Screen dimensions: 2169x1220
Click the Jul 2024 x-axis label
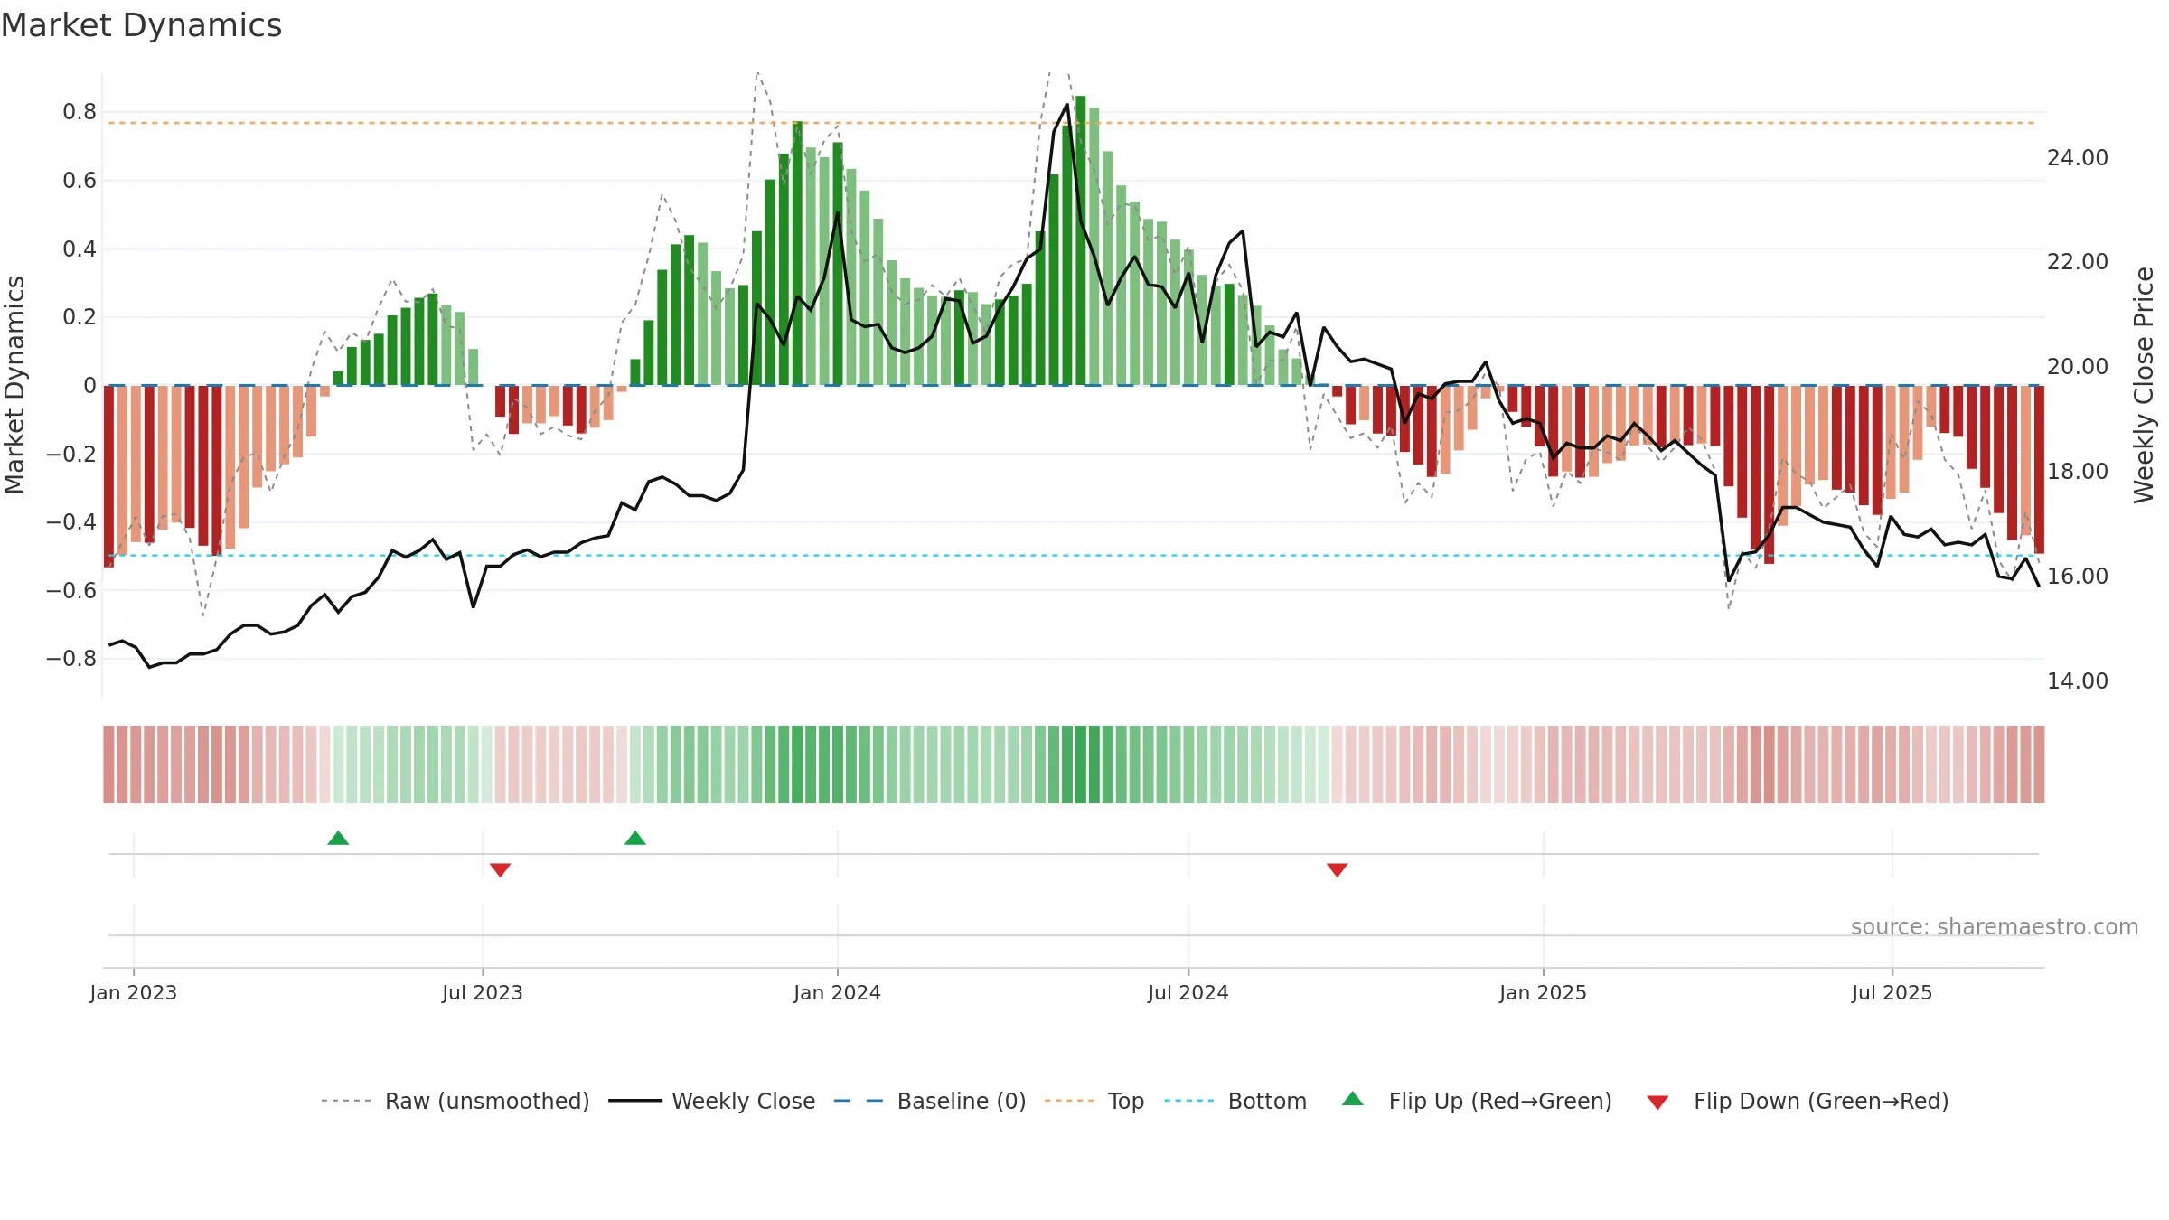pyautogui.click(x=1188, y=992)
